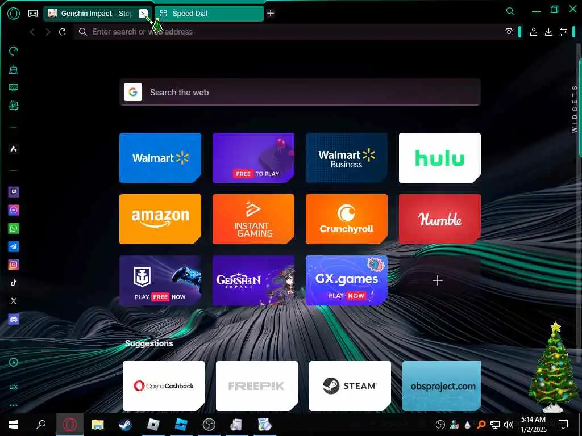The width and height of the screenshot is (582, 436).
Task: Open the Crunchyroll speed dial tile
Action: click(x=347, y=219)
